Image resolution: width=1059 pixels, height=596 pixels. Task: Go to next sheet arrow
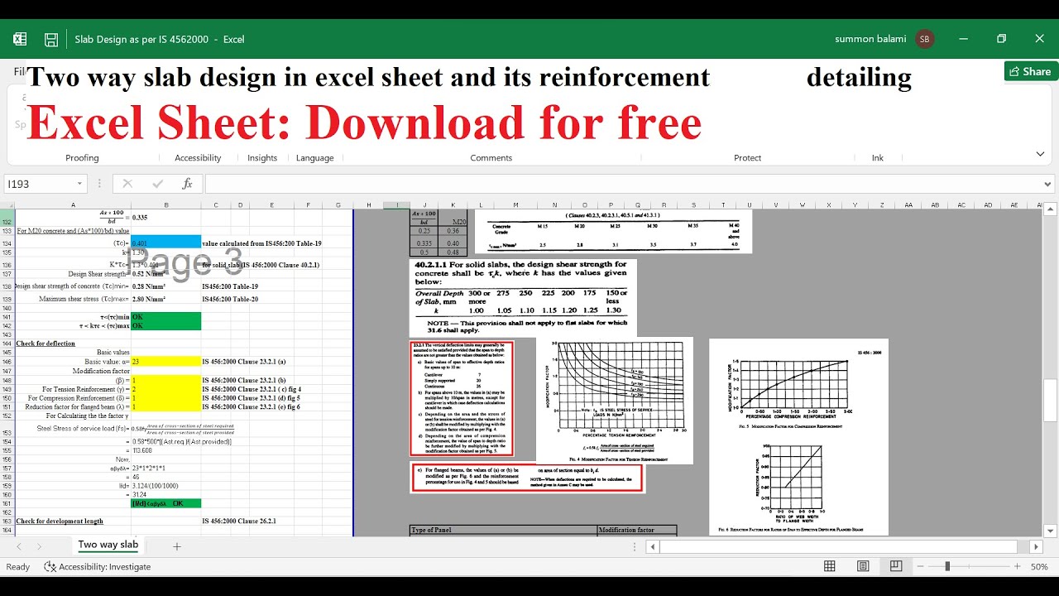(40, 546)
